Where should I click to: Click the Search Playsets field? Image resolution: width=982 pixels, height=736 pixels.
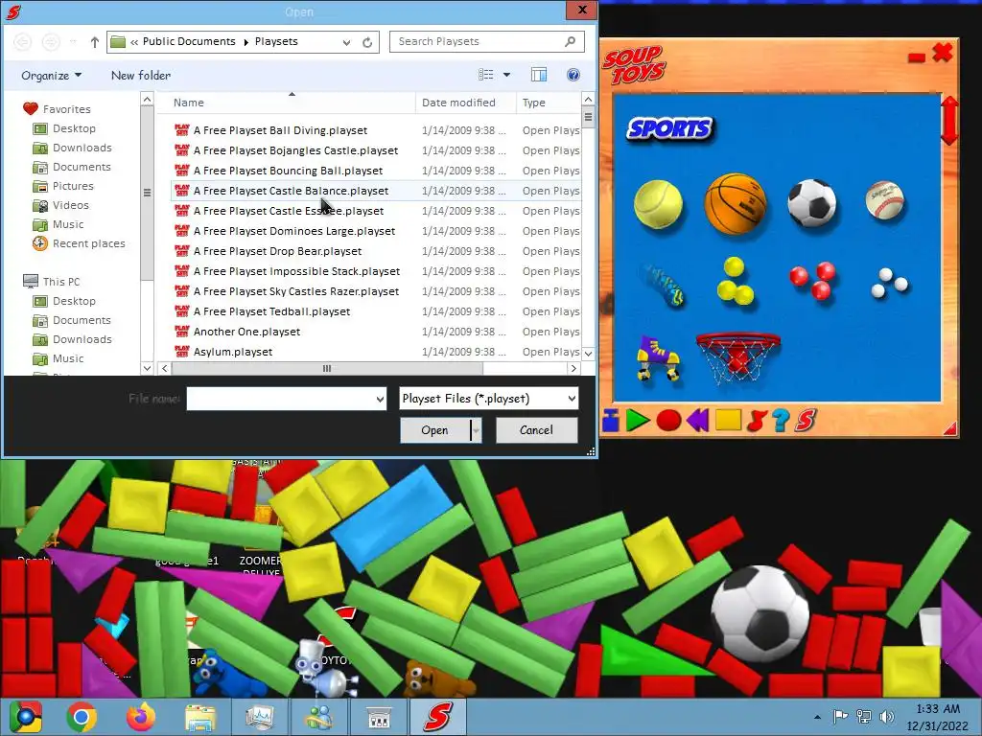point(486,41)
